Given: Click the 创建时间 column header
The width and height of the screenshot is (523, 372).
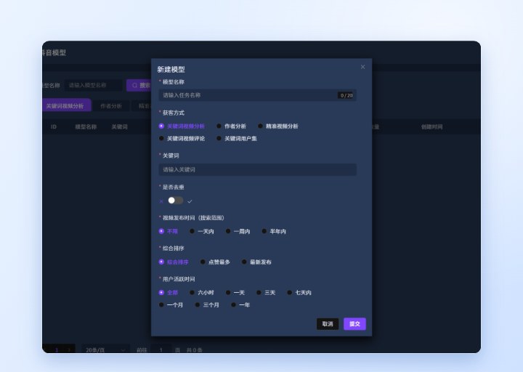Looking at the screenshot, I should [x=431, y=126].
